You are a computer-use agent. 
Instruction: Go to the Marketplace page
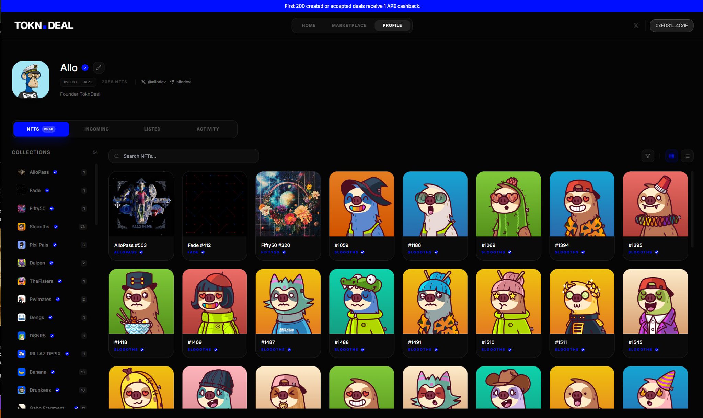(349, 25)
